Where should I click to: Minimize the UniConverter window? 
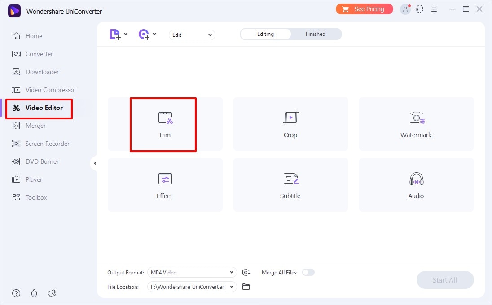tap(452, 9)
